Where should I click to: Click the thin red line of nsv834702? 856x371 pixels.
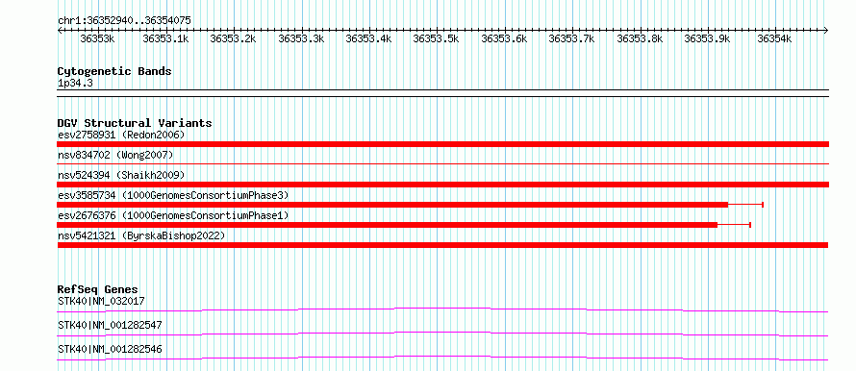pos(442,163)
